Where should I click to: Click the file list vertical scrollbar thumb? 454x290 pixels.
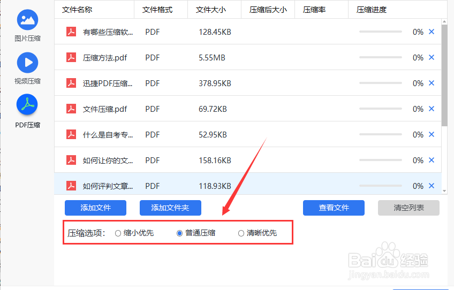pos(444,75)
